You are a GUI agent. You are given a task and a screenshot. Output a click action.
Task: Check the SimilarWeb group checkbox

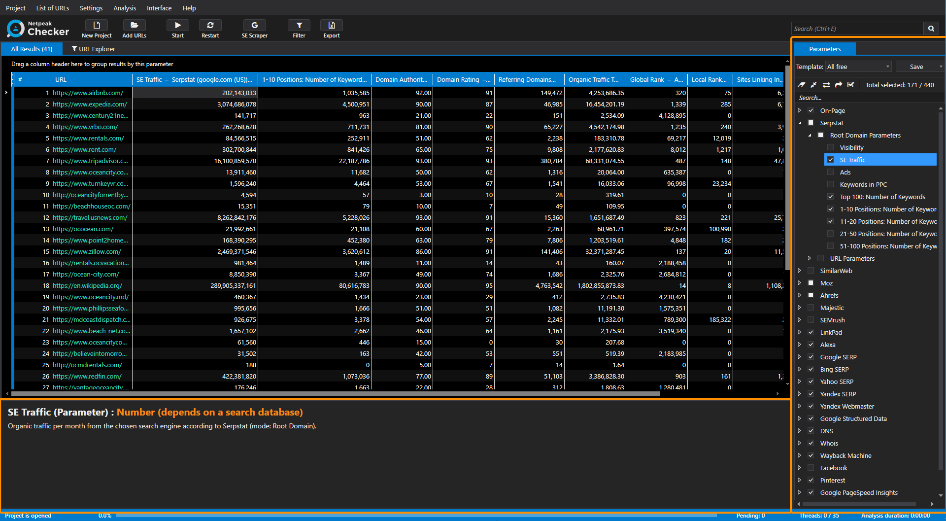[x=811, y=271]
